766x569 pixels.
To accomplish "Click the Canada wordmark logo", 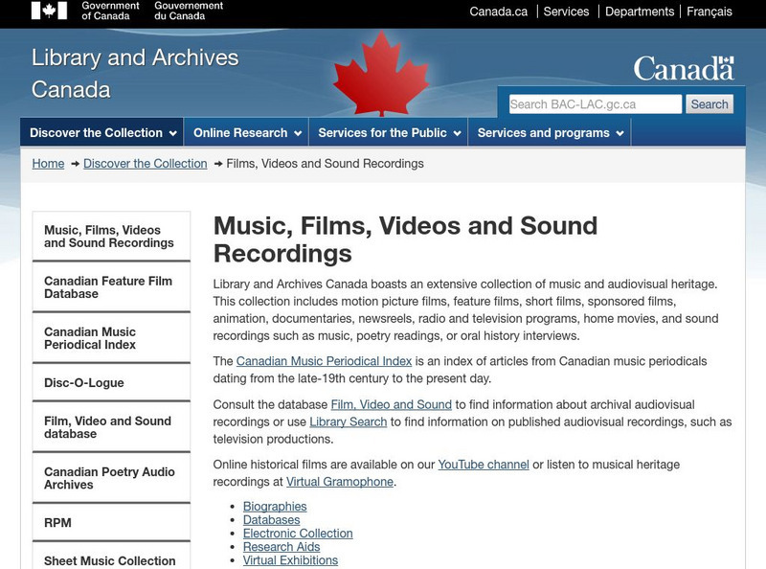I will click(x=684, y=68).
